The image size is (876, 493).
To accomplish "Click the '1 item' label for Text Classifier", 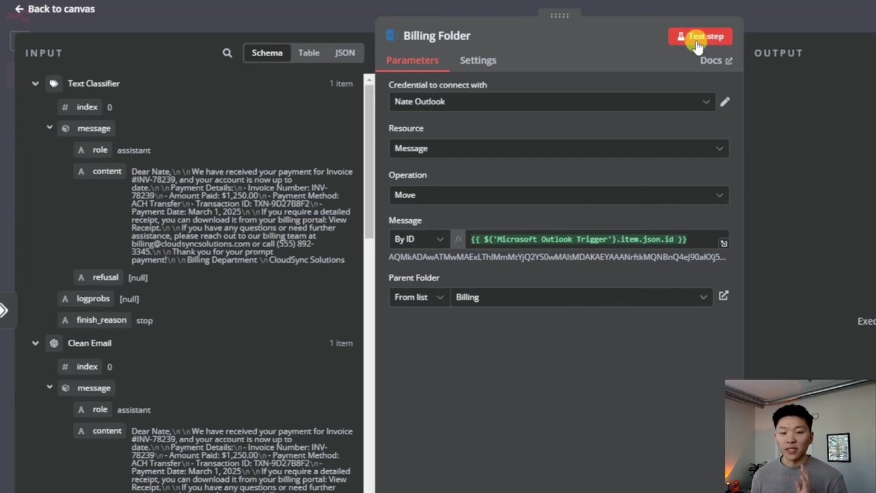I will (x=341, y=83).
